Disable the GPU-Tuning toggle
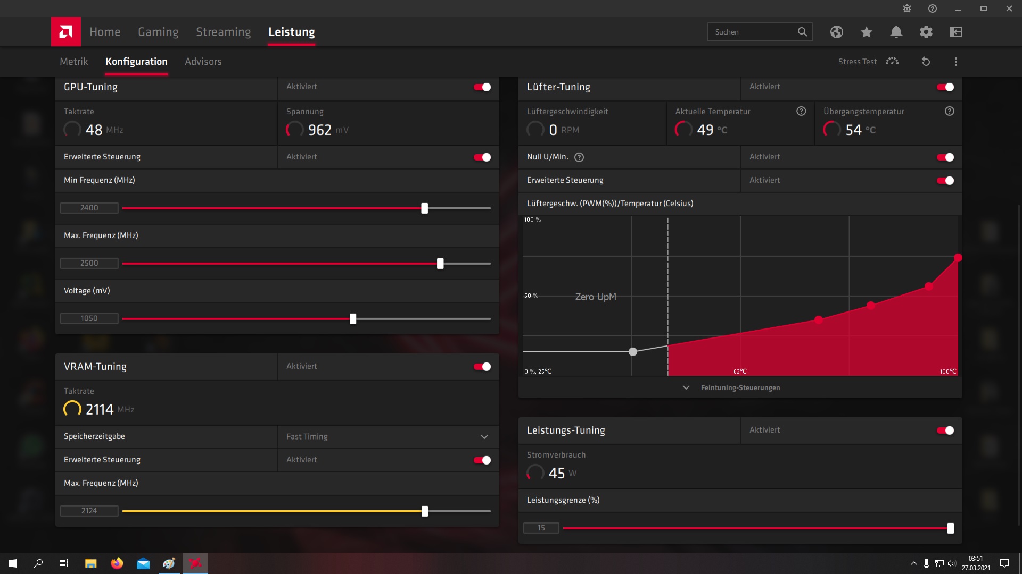Screen dimensions: 1022x574 pos(482,87)
